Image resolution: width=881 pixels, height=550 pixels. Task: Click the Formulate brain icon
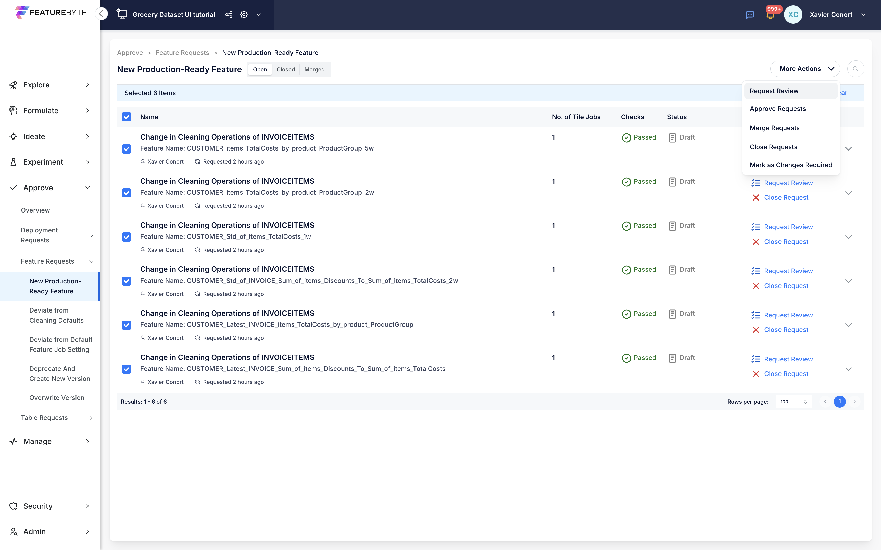(x=13, y=110)
